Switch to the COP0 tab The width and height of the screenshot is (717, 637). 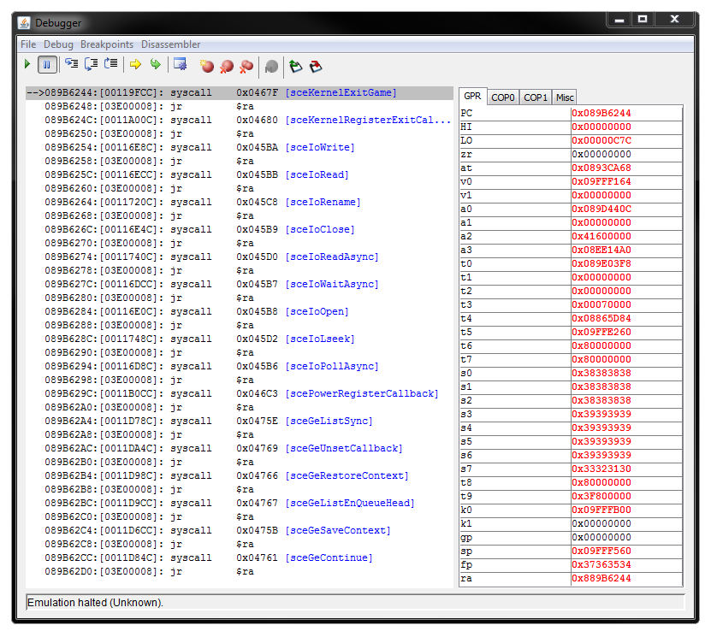tap(502, 97)
